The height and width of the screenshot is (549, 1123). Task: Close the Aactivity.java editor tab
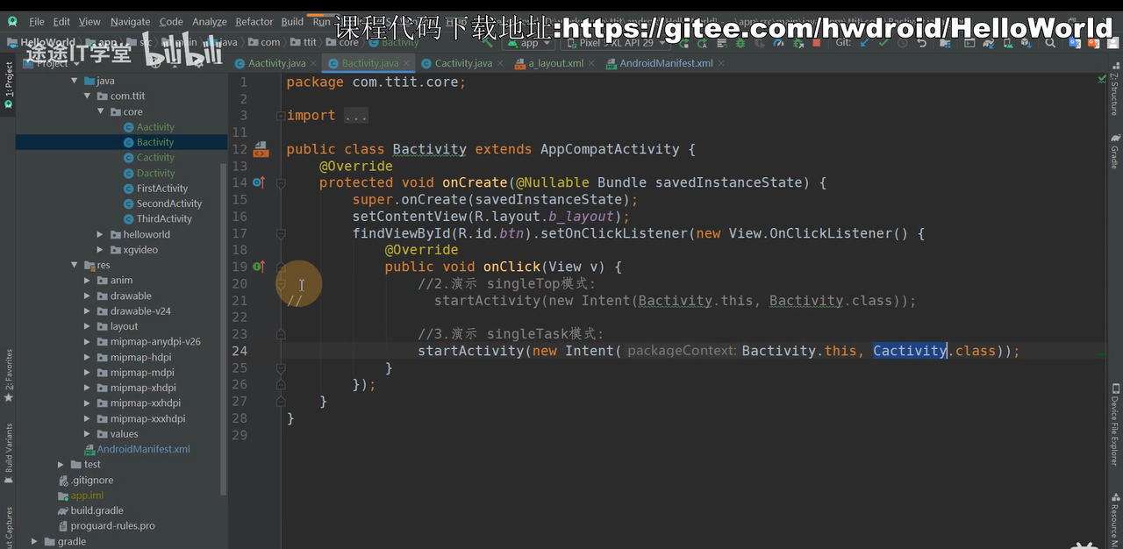coord(313,63)
